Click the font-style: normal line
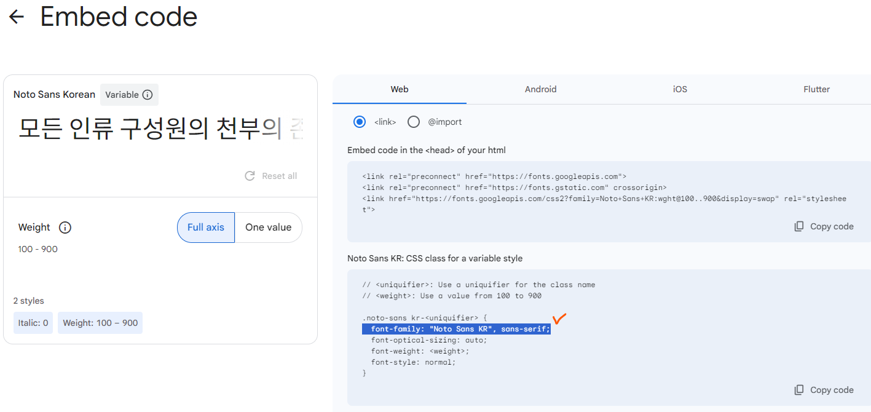Viewport: 871px width, 412px height. tap(413, 362)
